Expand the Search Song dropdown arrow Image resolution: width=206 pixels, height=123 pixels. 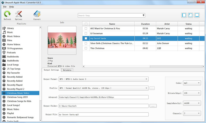pos(143,15)
